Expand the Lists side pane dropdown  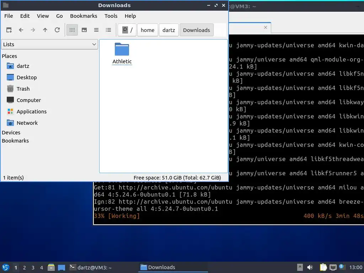pos(50,44)
